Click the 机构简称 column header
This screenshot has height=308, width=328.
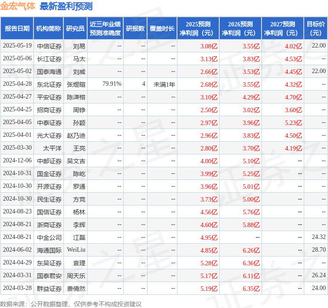(x=48, y=29)
